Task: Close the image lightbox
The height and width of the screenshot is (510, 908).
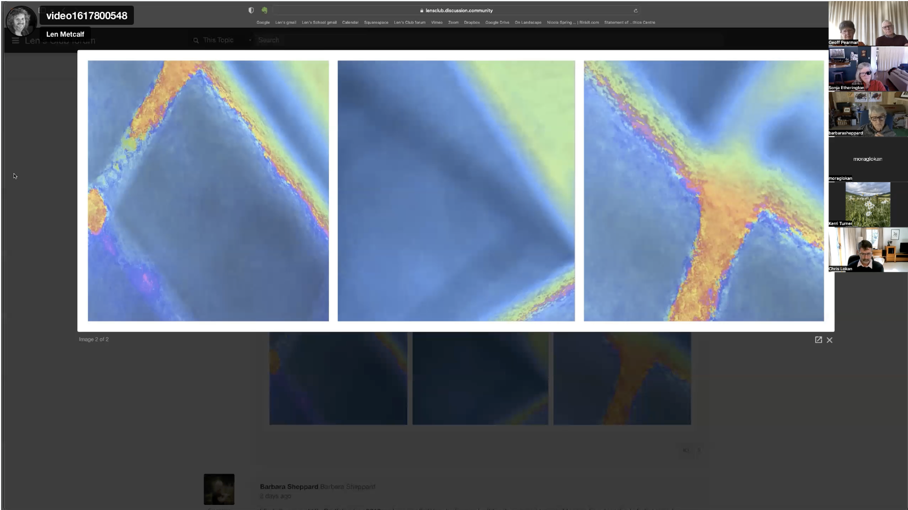Action: [x=829, y=340]
